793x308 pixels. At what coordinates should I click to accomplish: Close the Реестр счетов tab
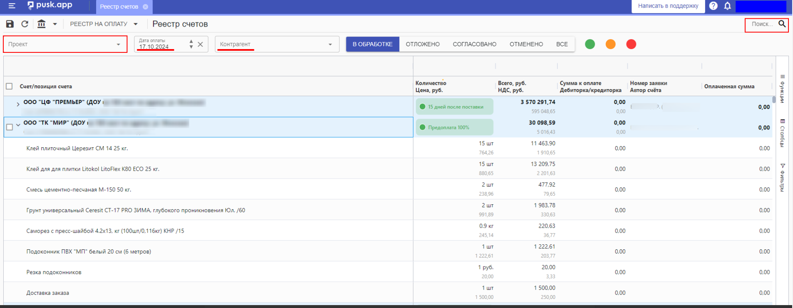coord(145,7)
